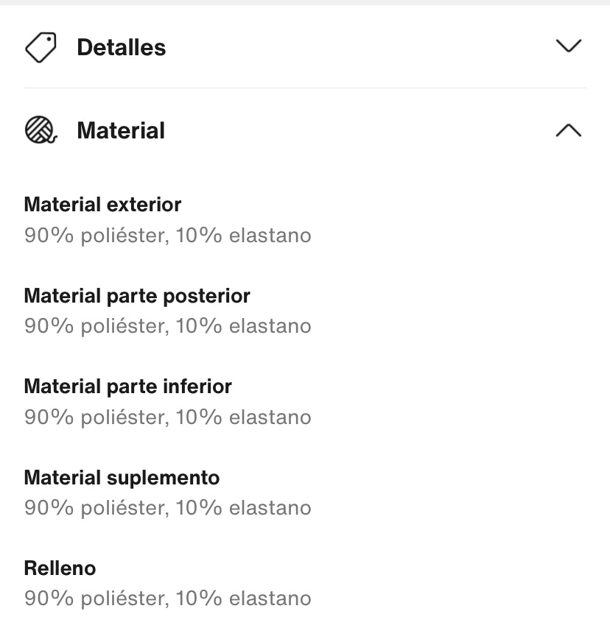
Task: Open the Detalles section heading
Action: [x=121, y=48]
